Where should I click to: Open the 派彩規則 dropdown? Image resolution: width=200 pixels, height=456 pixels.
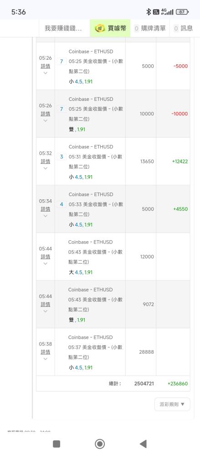point(172,404)
